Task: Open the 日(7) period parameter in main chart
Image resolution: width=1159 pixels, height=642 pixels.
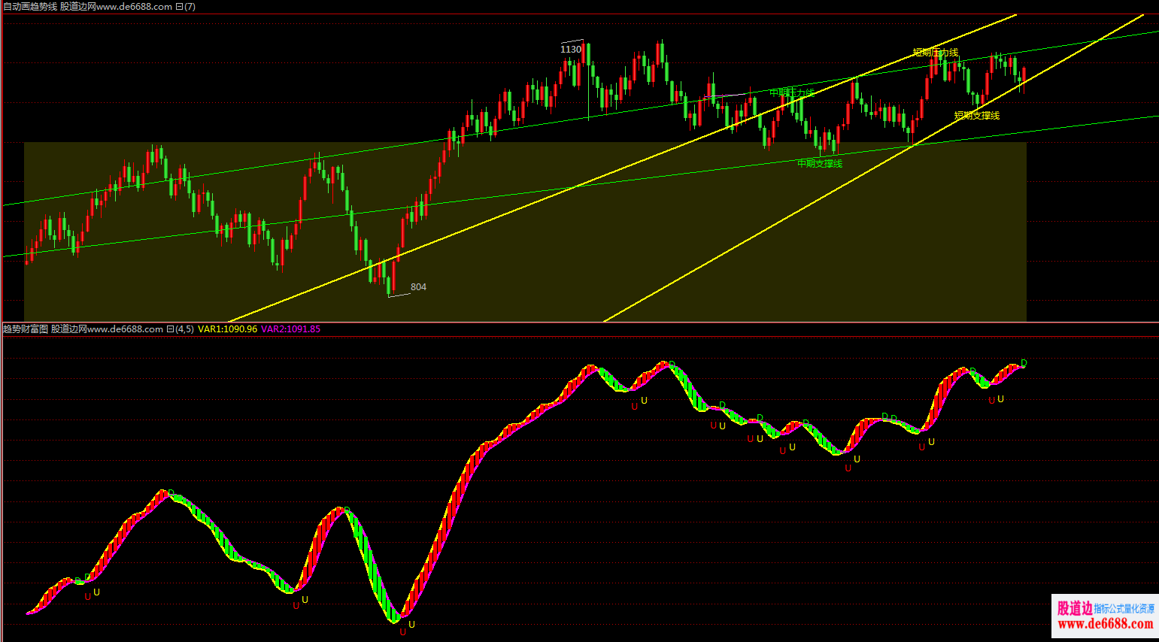Action: pos(185,7)
